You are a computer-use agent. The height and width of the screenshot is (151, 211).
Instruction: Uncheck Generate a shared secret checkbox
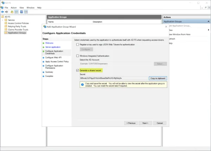(77, 70)
